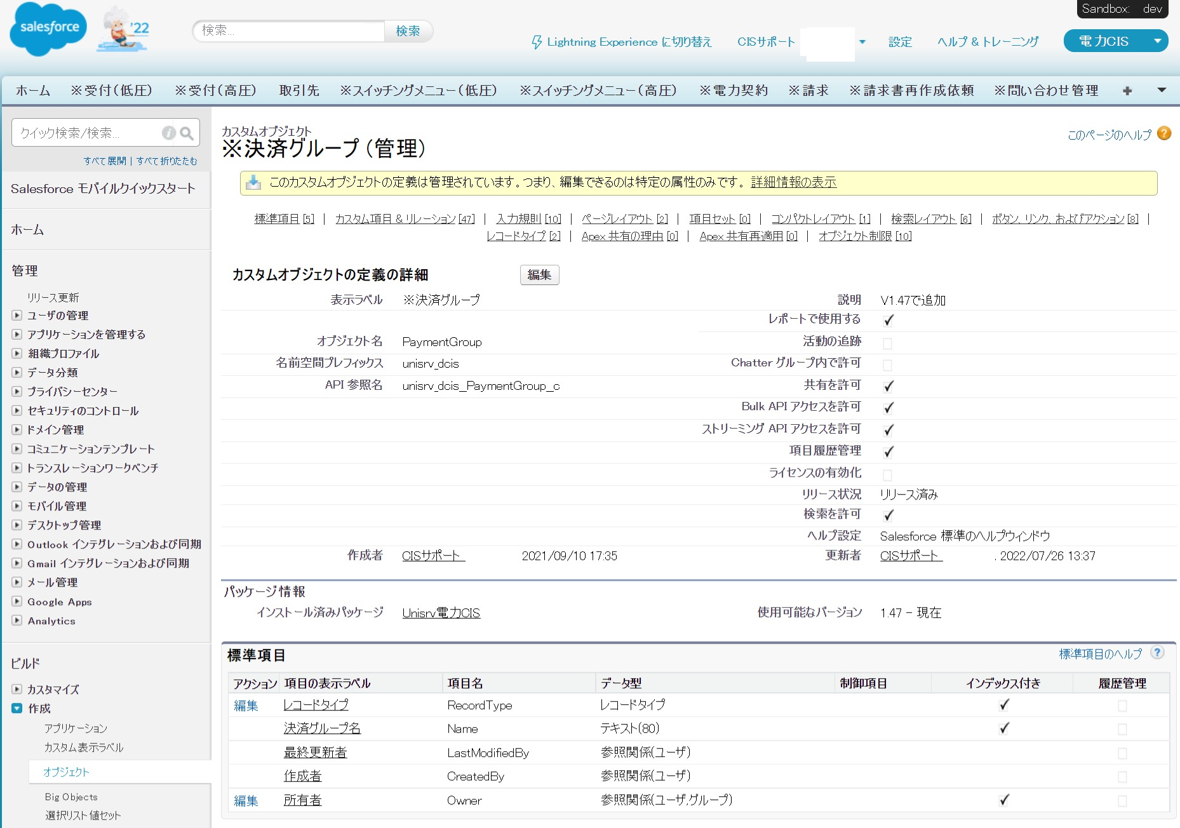
Task: Click 詳細情報の表示 link
Action: (x=793, y=182)
